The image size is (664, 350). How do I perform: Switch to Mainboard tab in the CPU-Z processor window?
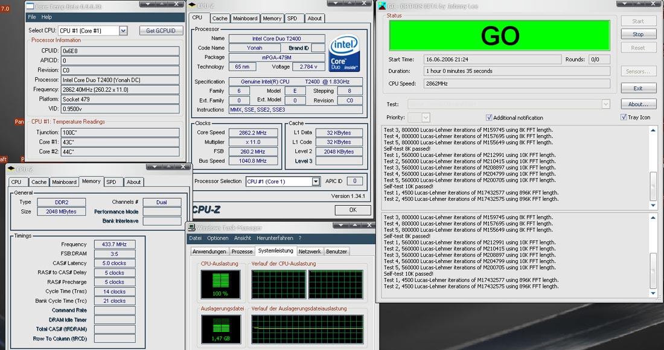tap(245, 18)
